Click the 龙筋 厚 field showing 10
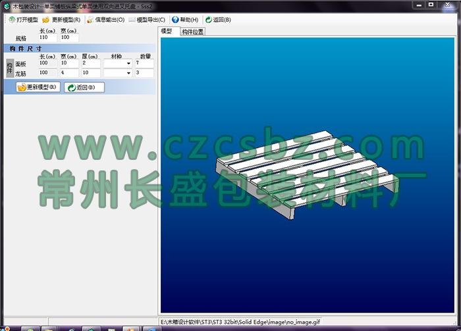The height and width of the screenshot is (331, 461). [91, 73]
